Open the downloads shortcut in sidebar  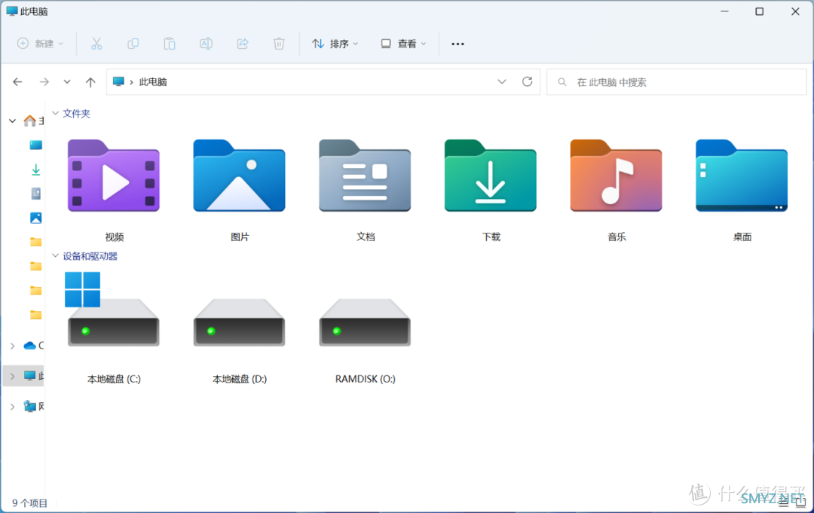(x=36, y=169)
